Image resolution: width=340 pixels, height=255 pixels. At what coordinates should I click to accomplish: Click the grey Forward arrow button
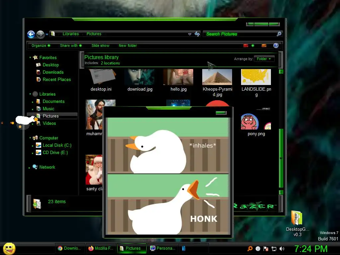pyautogui.click(x=40, y=34)
